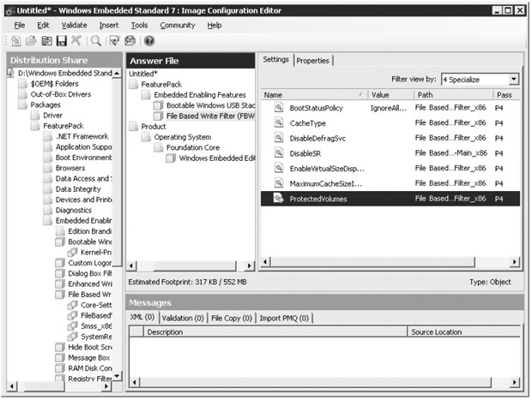Open the XML (0) messages tab
The height and width of the screenshot is (400, 532).
(x=142, y=317)
